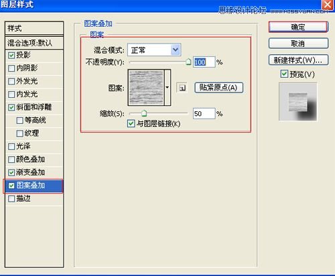Screen dimensions: 335x276
Task: Select the 描边 style label
Action: coord(23,198)
